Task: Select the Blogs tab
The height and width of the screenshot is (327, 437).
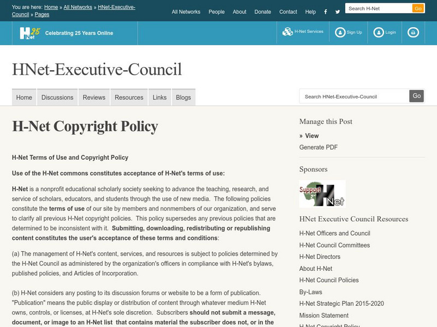Action: [x=183, y=97]
